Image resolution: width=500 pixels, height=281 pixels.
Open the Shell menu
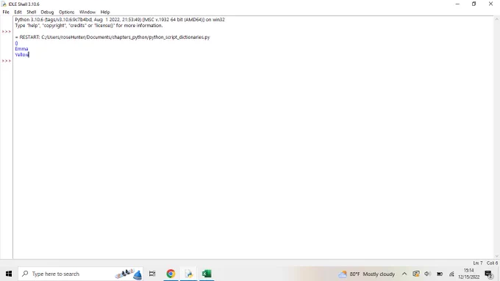pos(31,12)
